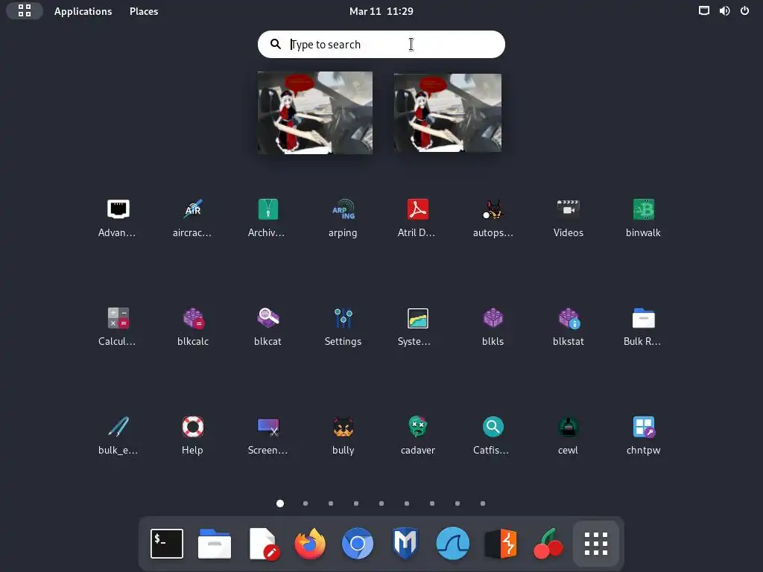Select the first workspace thumbnail
The height and width of the screenshot is (572, 763).
[x=315, y=113]
